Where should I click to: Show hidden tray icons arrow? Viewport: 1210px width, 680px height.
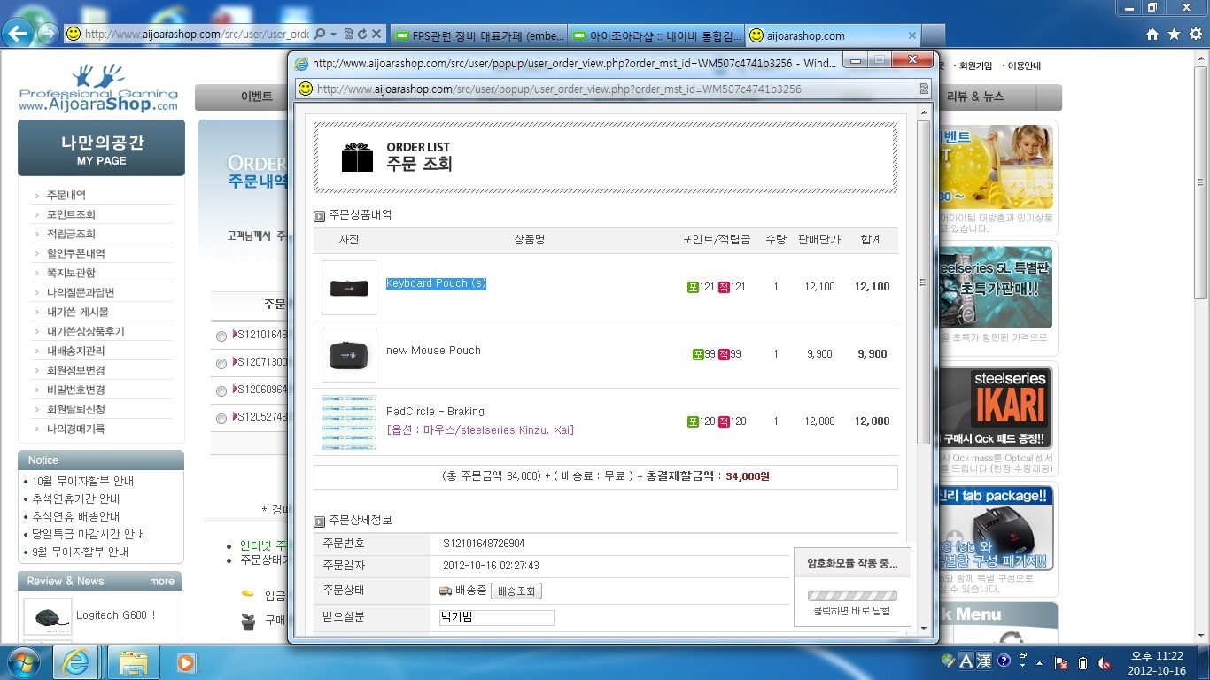[1039, 662]
